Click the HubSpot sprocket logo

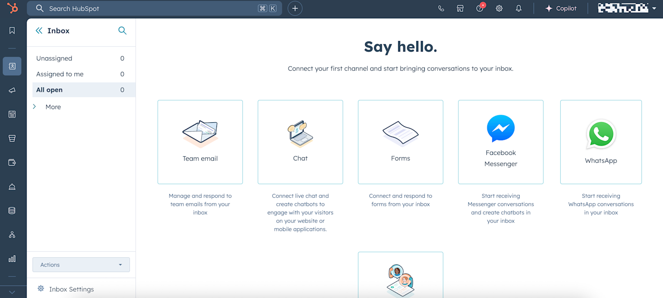[x=12, y=8]
